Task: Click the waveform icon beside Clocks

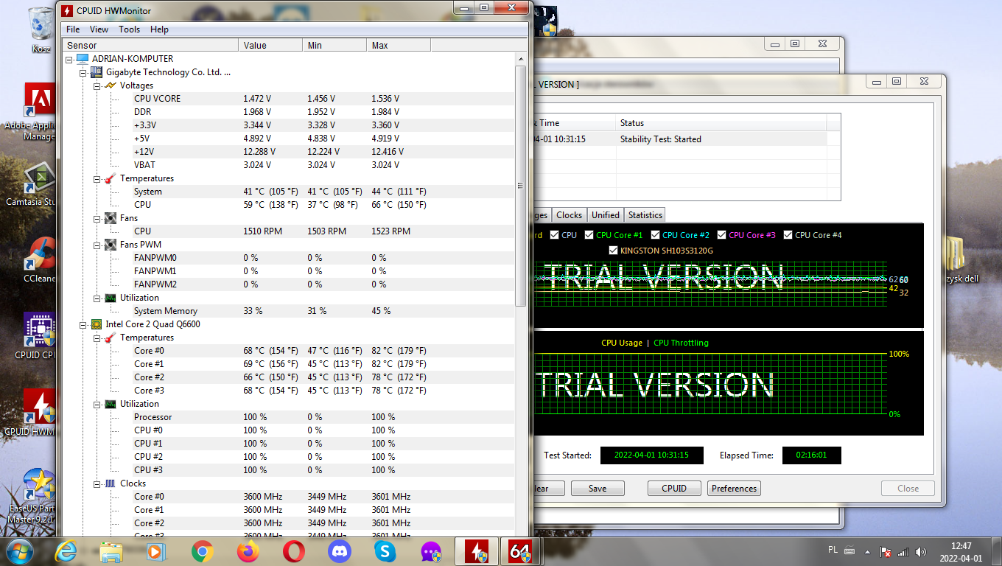Action: (x=110, y=483)
